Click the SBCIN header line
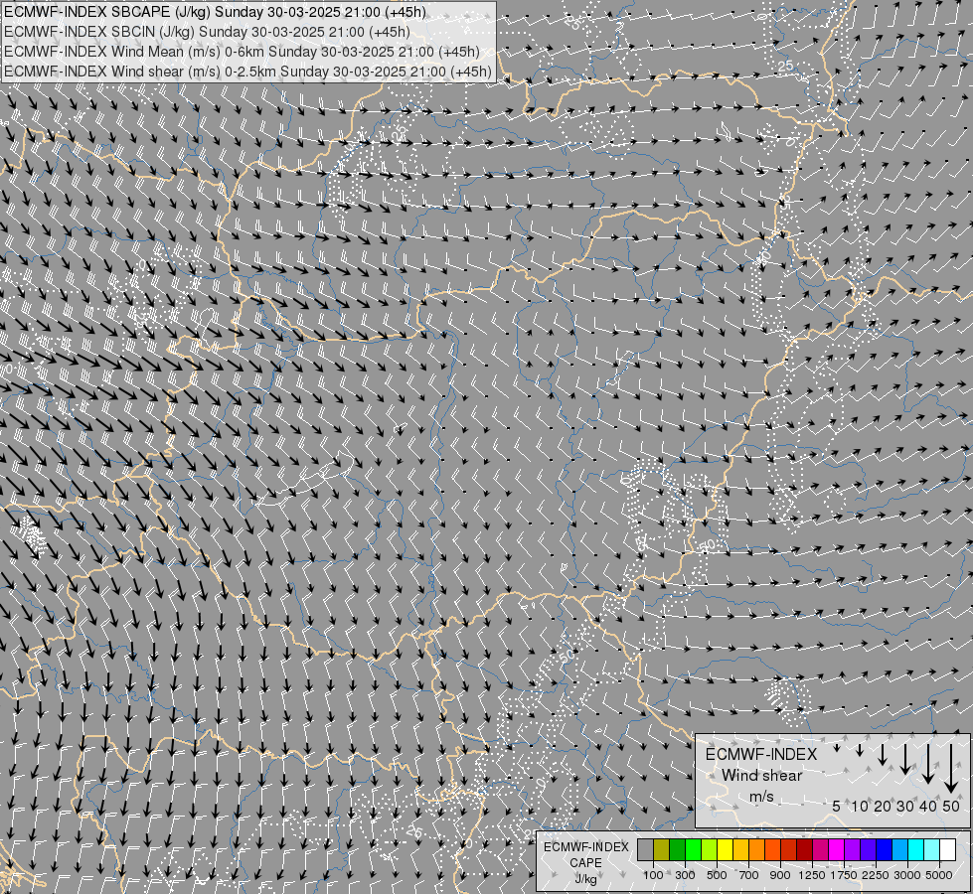 pyautogui.click(x=207, y=32)
